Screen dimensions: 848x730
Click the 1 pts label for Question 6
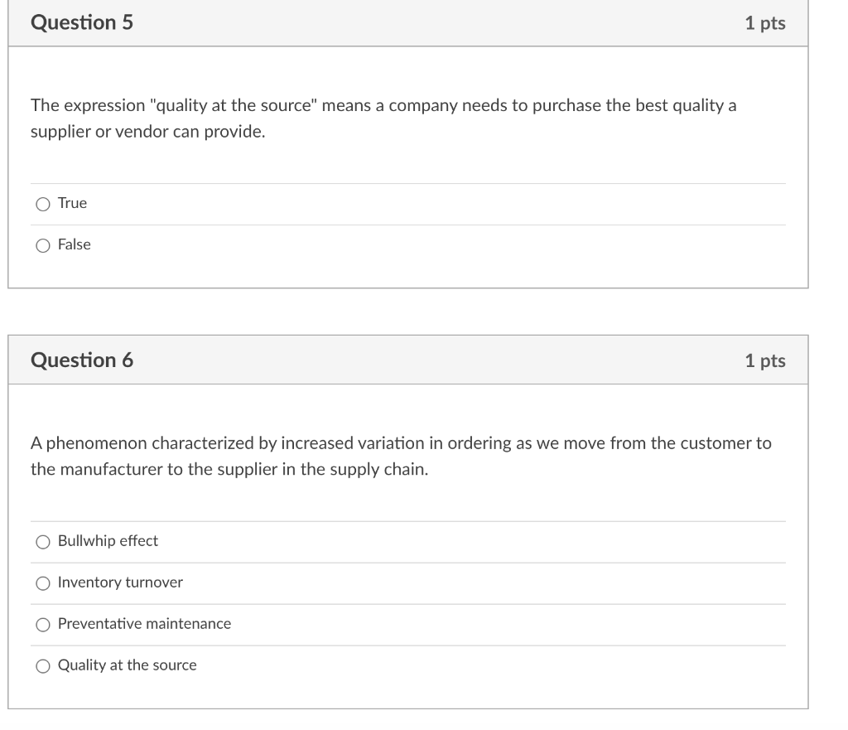[x=764, y=360]
